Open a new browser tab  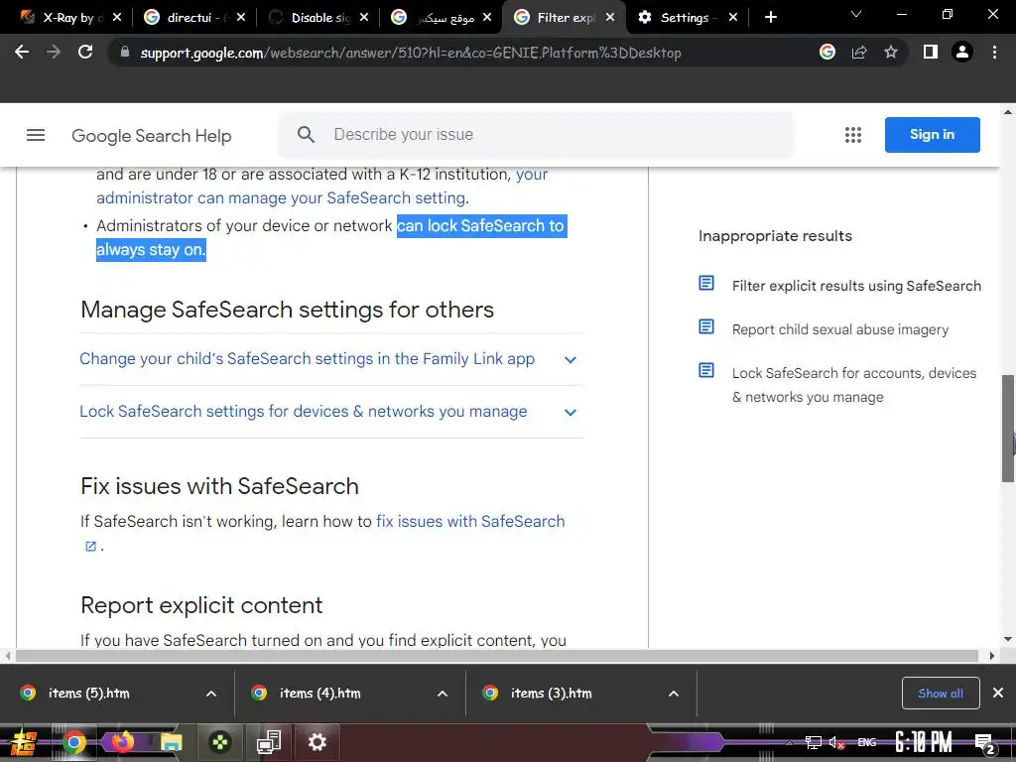[770, 18]
